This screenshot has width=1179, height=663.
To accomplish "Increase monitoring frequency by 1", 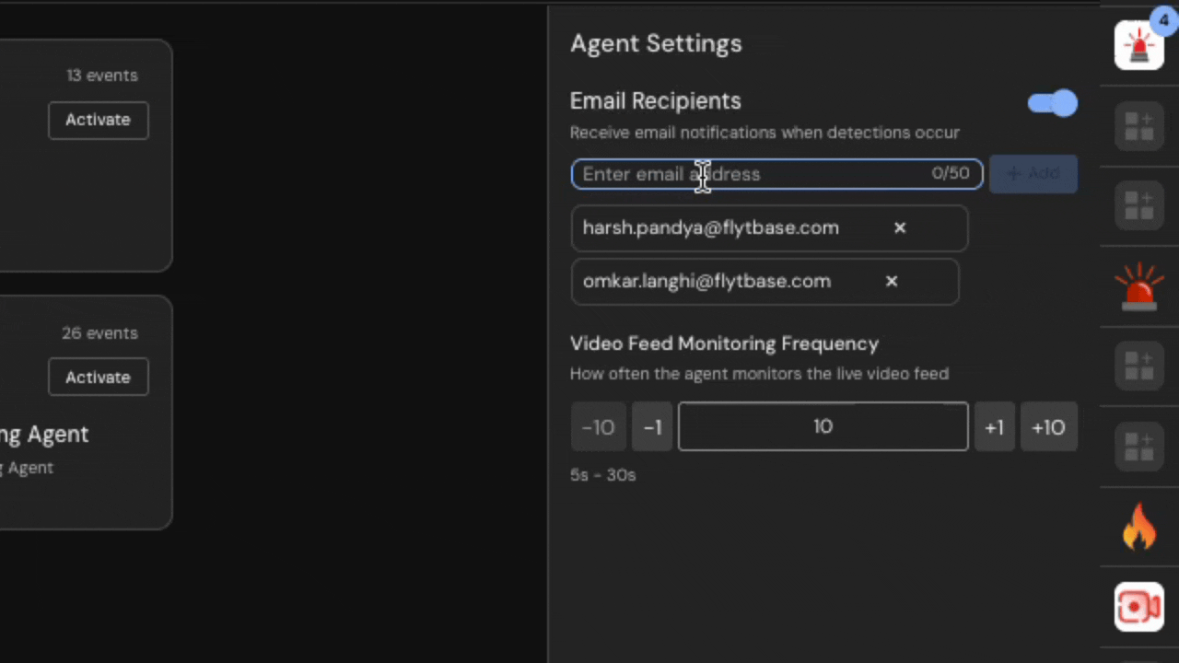I will (x=994, y=427).
